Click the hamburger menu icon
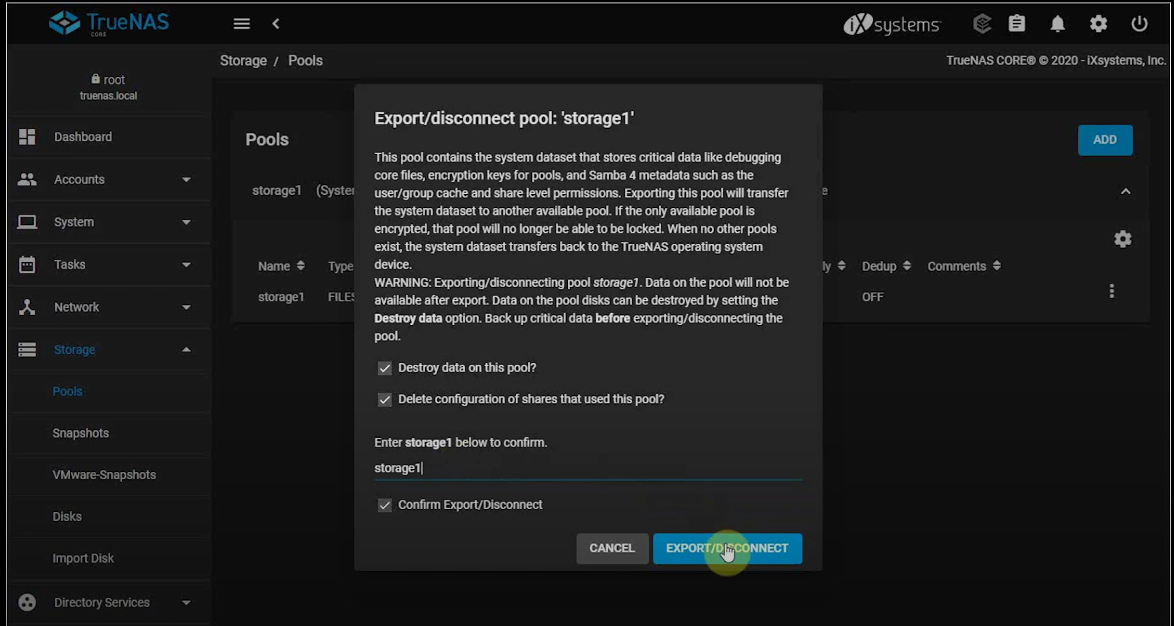1174x626 pixels. [241, 24]
